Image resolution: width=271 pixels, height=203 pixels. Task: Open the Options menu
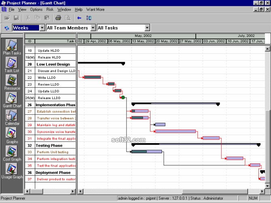coord(36,9)
